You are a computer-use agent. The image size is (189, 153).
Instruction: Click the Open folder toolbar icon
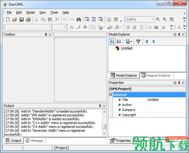pyautogui.click(x=14, y=20)
